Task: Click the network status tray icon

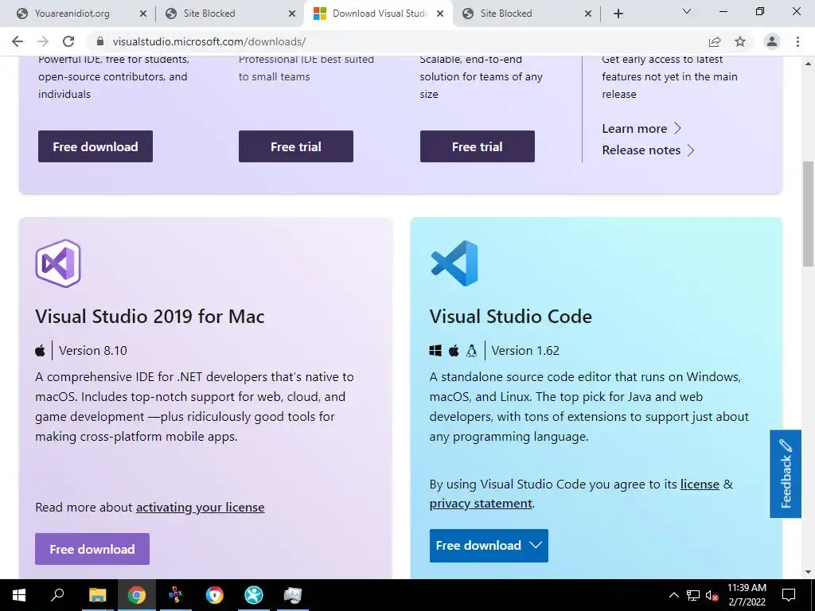Action: [693, 595]
